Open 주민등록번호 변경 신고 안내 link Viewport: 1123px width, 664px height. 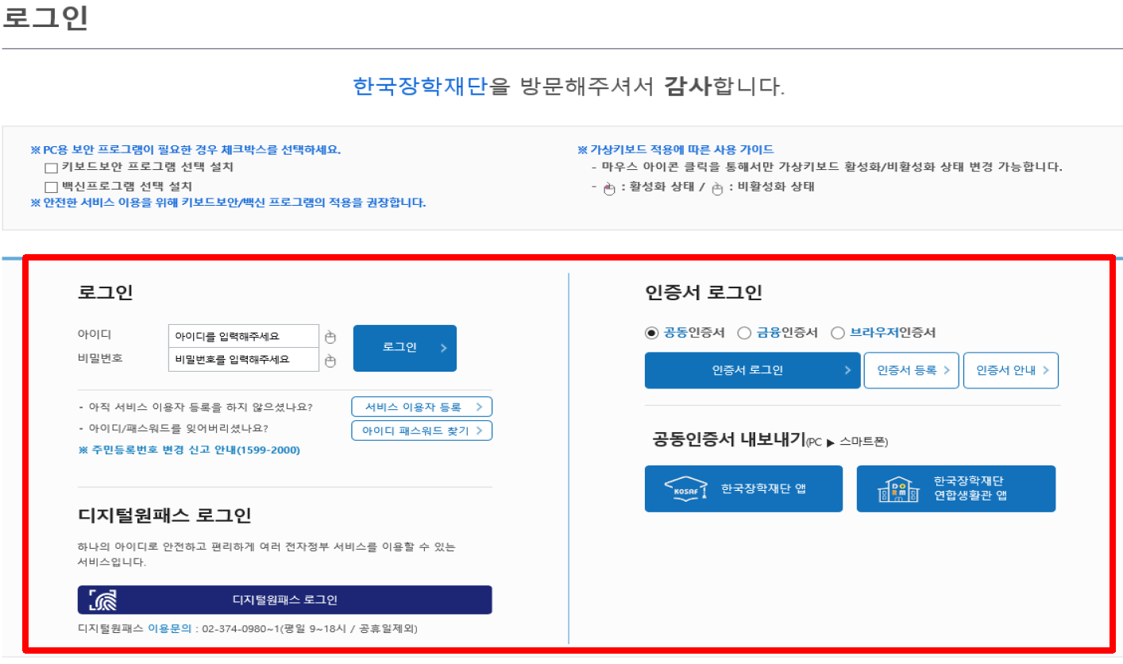[x=189, y=450]
